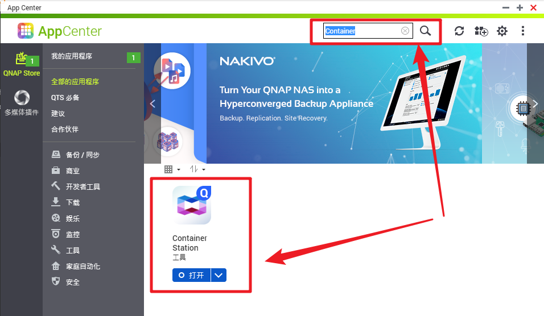Viewport: 544px width, 316px height.
Task: Expand the sort order dropdown
Action: point(197,169)
